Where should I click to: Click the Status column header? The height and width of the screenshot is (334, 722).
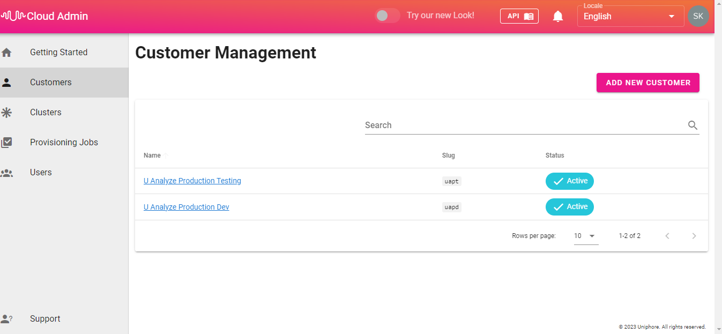click(555, 155)
